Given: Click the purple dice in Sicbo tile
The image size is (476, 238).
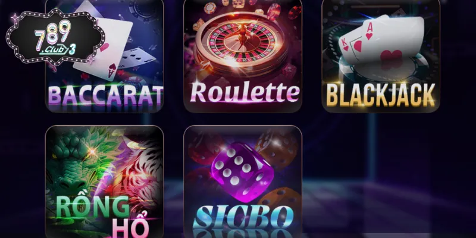Looking at the screenshot, I should [242, 172].
